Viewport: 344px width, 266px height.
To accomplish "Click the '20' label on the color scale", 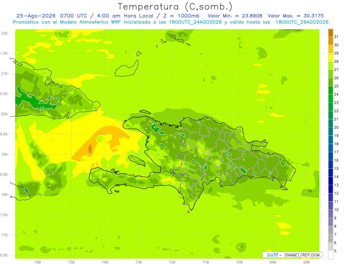I will 337,127.
